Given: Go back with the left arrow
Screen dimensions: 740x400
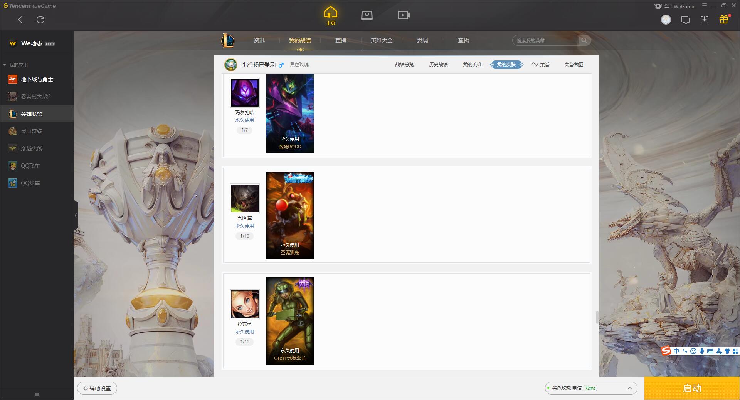Looking at the screenshot, I should pyautogui.click(x=20, y=20).
